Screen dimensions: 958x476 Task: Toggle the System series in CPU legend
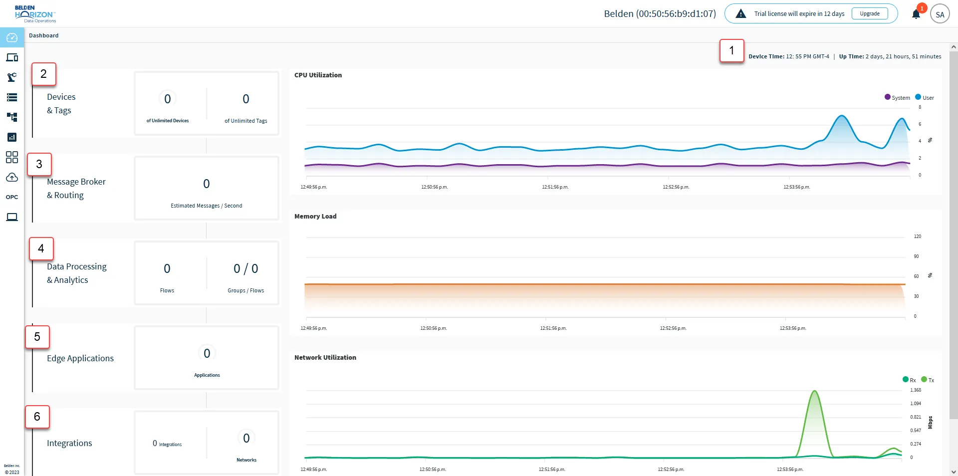click(x=897, y=97)
